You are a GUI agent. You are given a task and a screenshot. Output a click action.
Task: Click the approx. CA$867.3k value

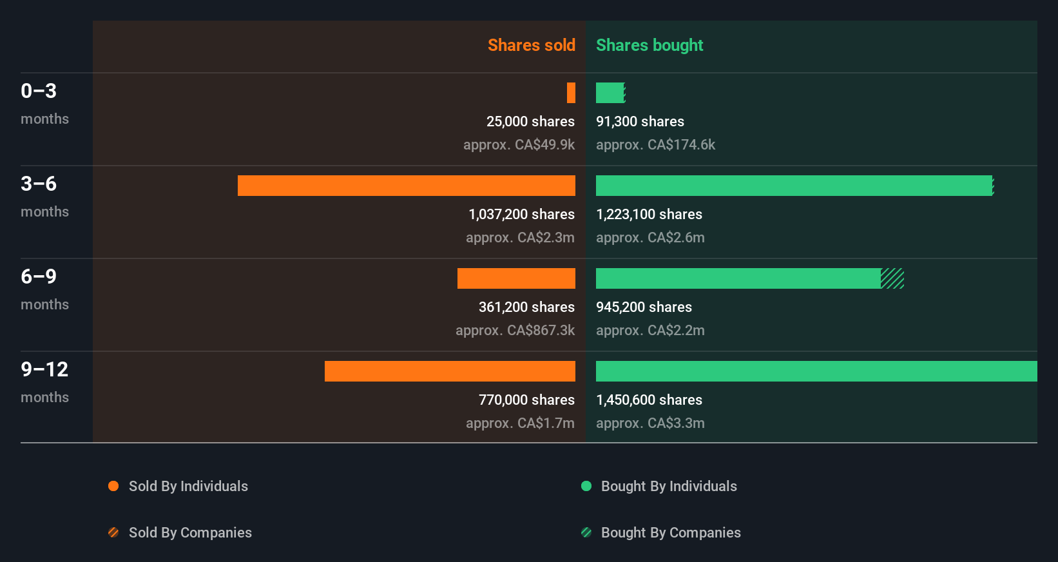[x=515, y=330]
